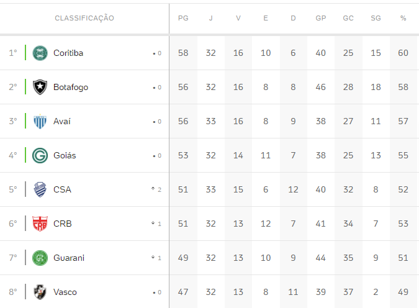Select the Vasco team name

click(x=65, y=292)
